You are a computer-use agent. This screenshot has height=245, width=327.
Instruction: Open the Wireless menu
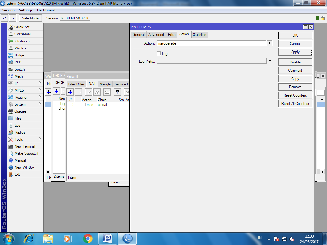tap(25, 48)
